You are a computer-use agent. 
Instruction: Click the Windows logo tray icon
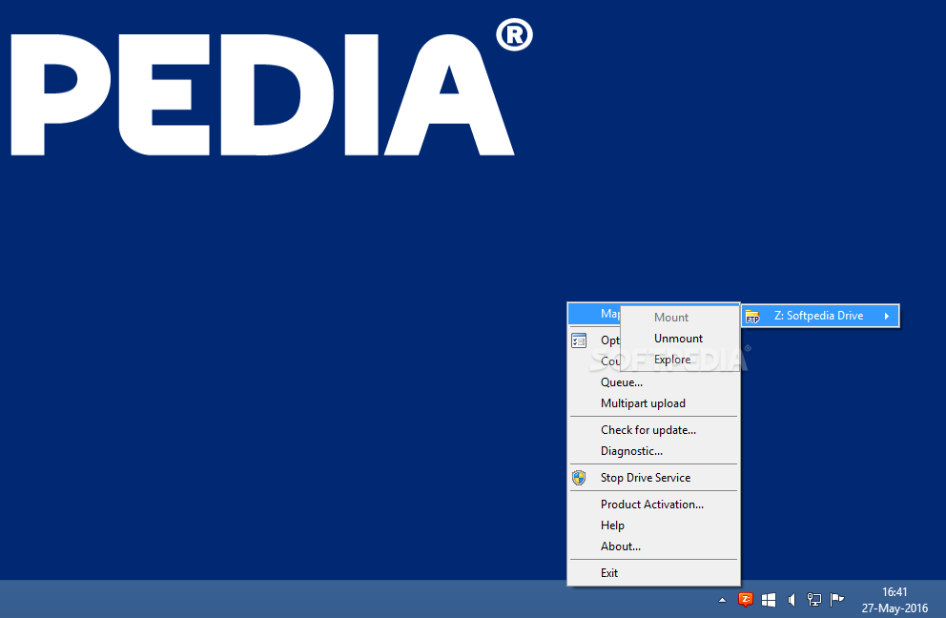point(769,600)
